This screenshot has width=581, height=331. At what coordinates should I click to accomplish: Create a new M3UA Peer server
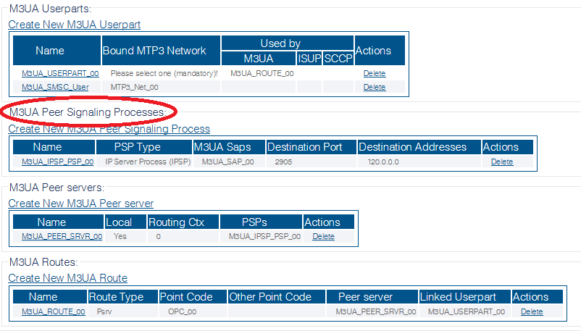81,204
